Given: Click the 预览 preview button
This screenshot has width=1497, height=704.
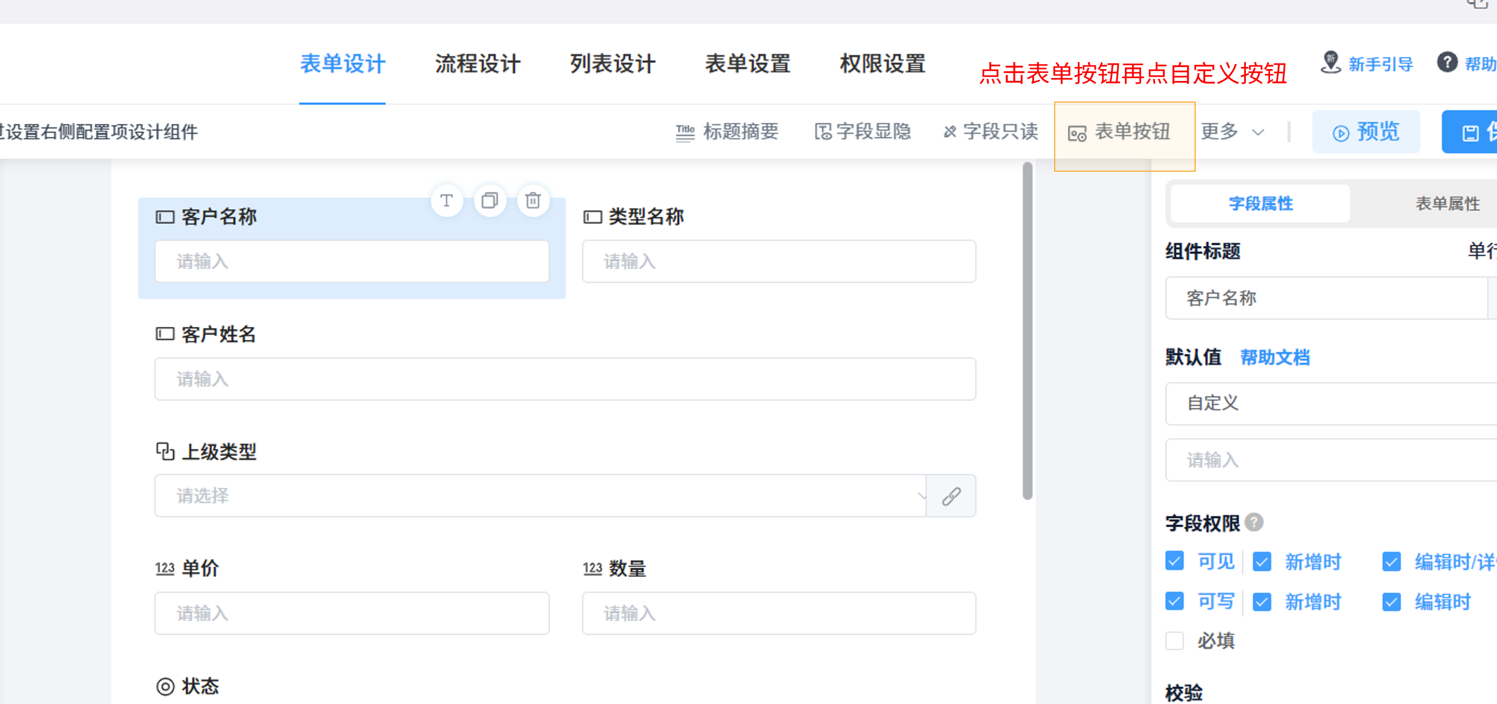Looking at the screenshot, I should point(1366,132).
